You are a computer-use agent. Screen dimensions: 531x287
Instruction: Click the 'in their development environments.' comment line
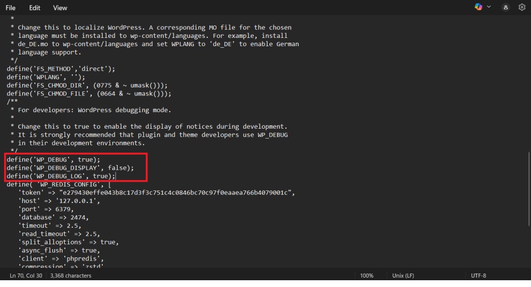(78, 143)
